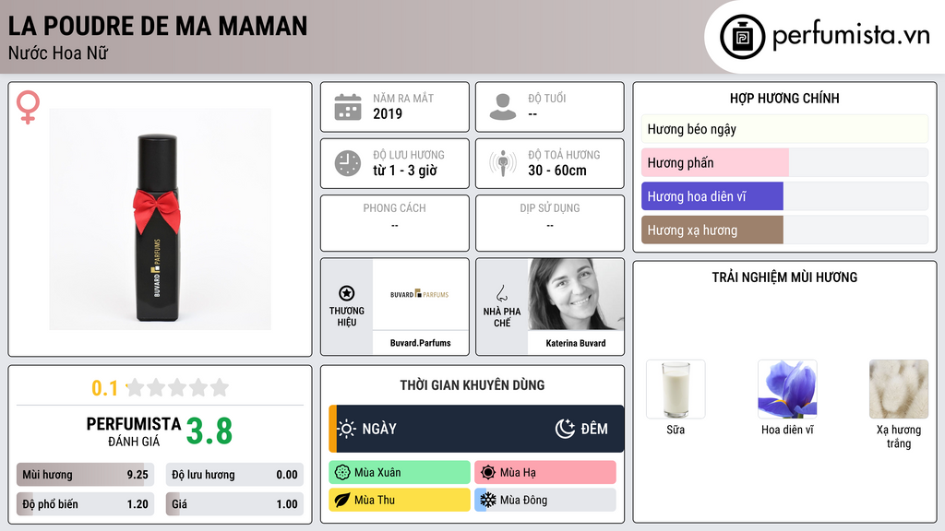Screen dimensions: 945x531
Task: Click the fifth rating star
Action: click(x=220, y=388)
